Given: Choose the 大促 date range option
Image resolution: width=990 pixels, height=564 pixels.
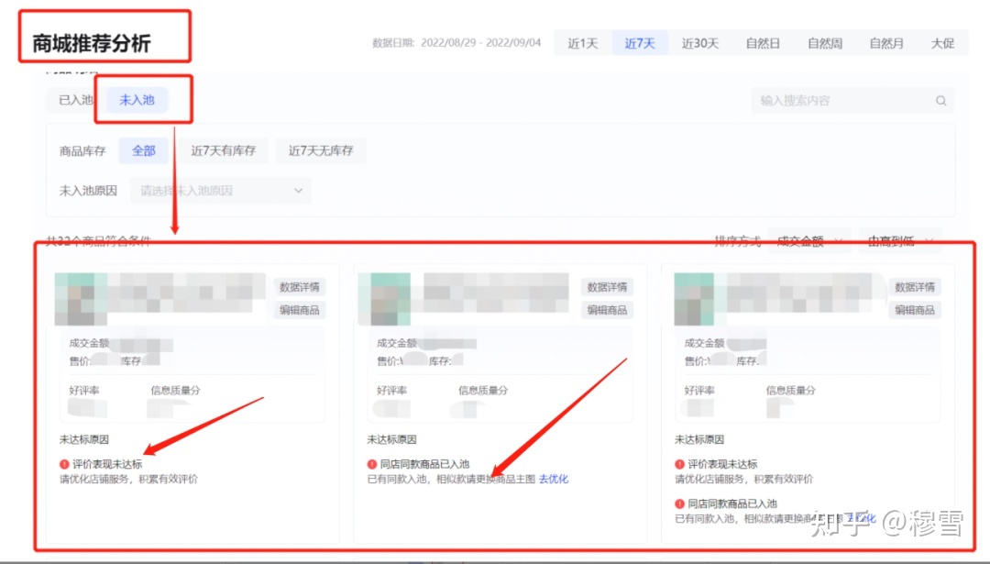Looking at the screenshot, I should point(942,43).
